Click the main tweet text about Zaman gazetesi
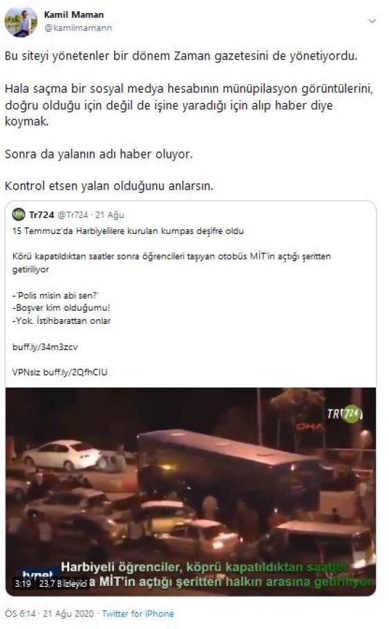Viewport: 389px width, 629px height. click(x=180, y=56)
